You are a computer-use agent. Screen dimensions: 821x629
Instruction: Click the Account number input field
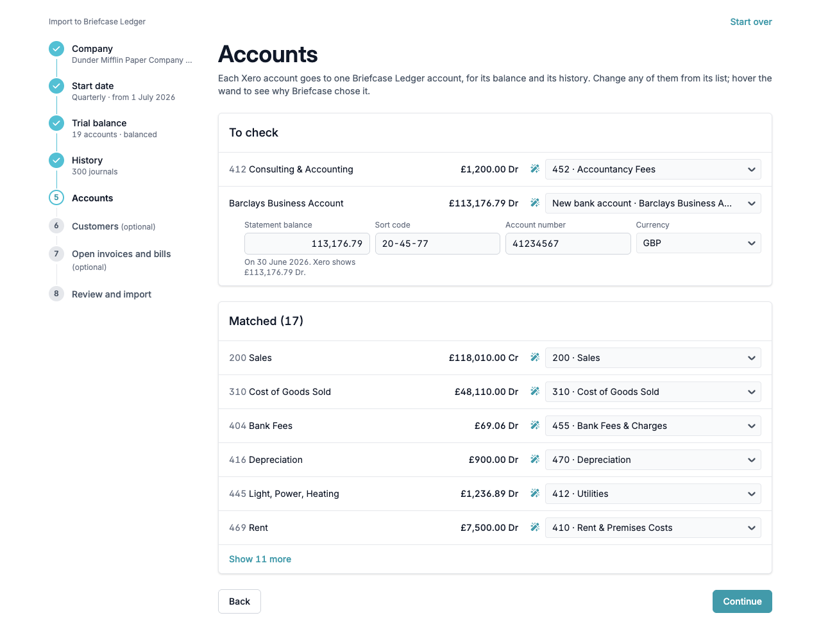click(568, 244)
